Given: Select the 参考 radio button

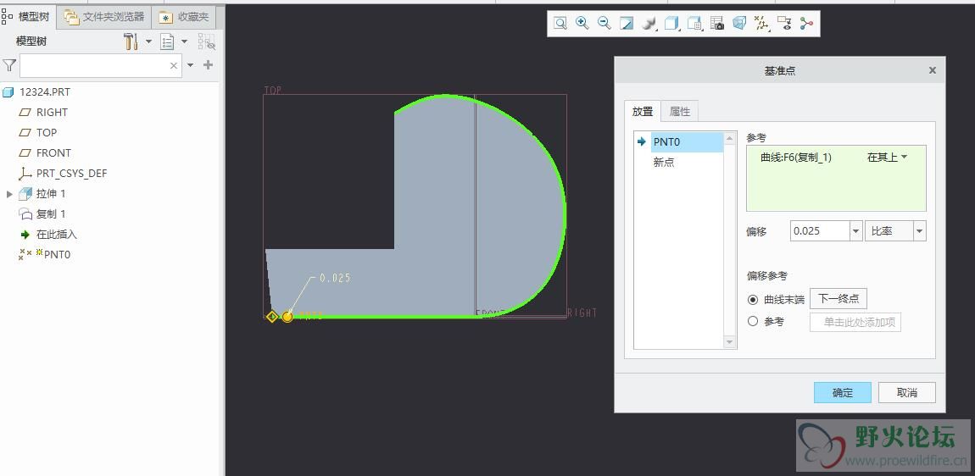Looking at the screenshot, I should coord(753,322).
